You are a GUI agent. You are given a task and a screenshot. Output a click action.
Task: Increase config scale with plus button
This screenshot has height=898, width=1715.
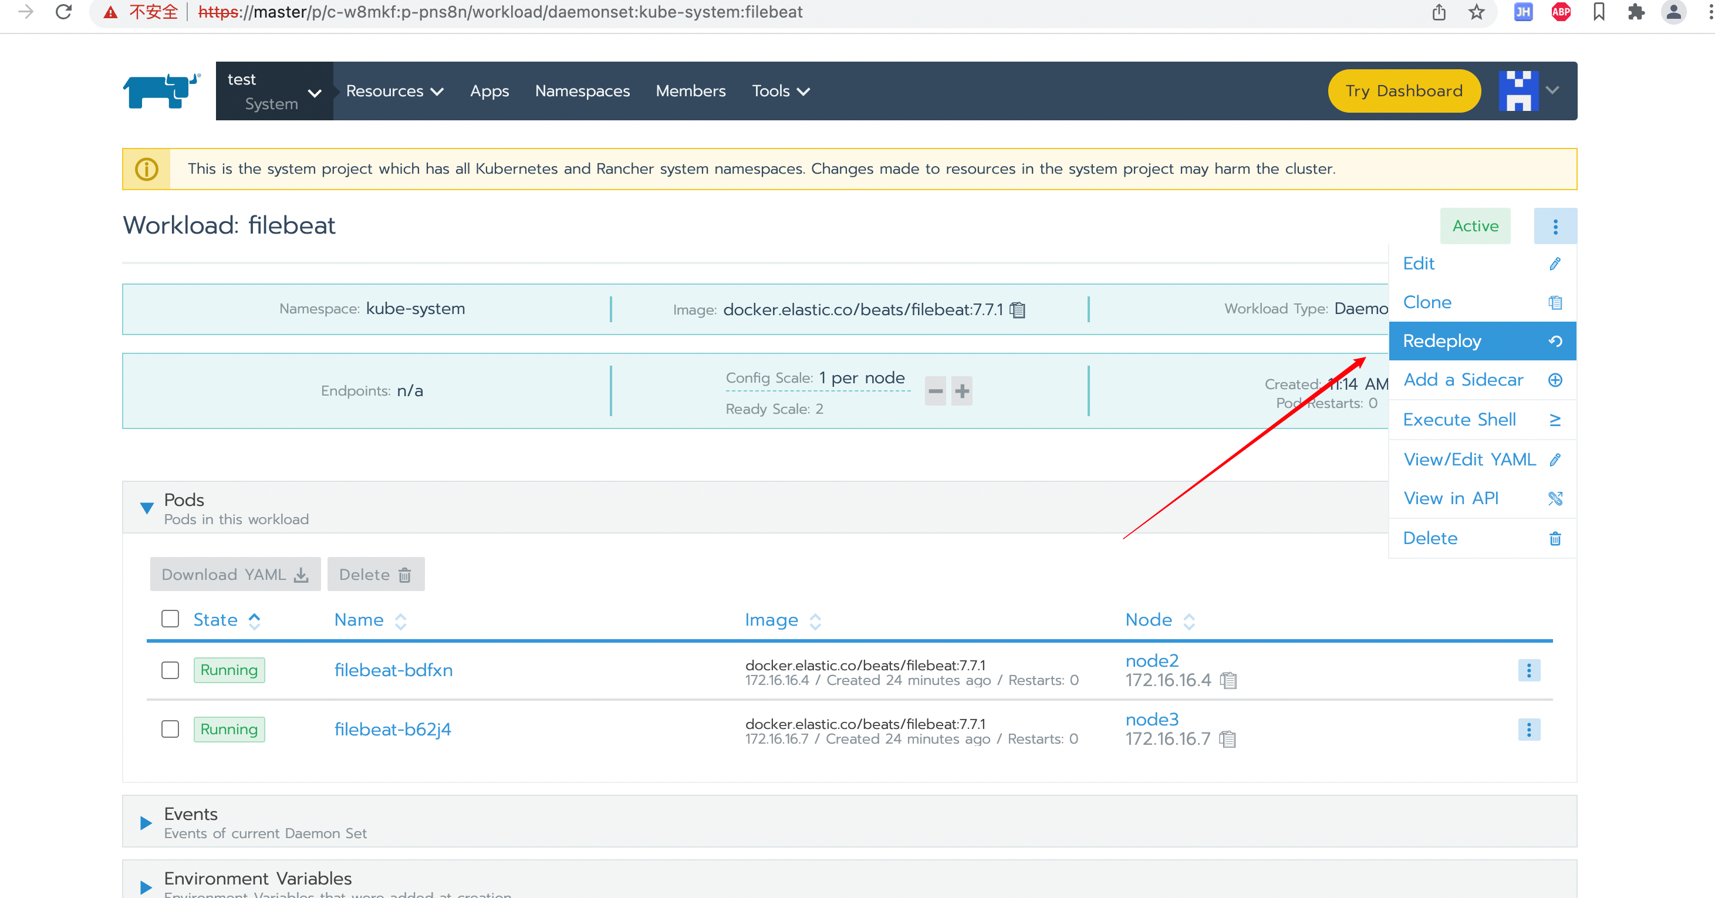click(962, 391)
